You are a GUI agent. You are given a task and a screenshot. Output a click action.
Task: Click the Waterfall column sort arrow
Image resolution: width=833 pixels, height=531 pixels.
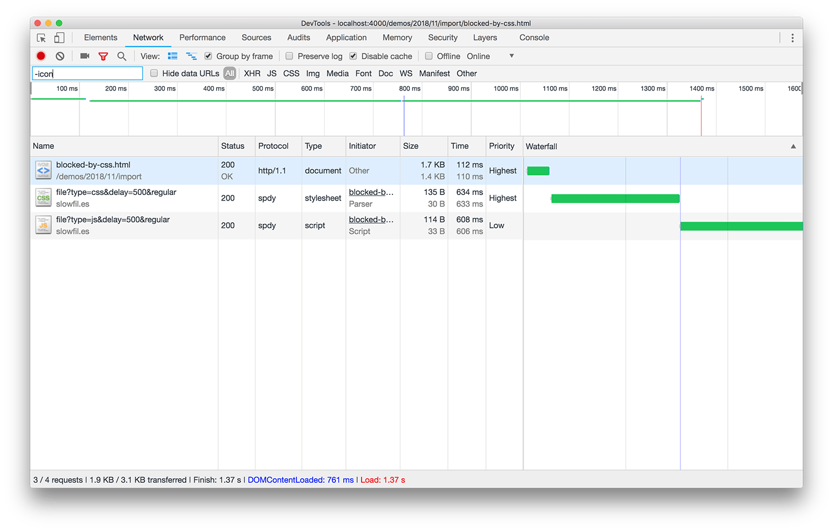[x=793, y=147]
